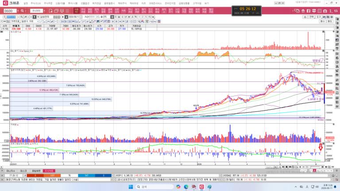Select the rectangle shape drawing tool
Viewport: 340px width, 191px height.
click(135, 21)
